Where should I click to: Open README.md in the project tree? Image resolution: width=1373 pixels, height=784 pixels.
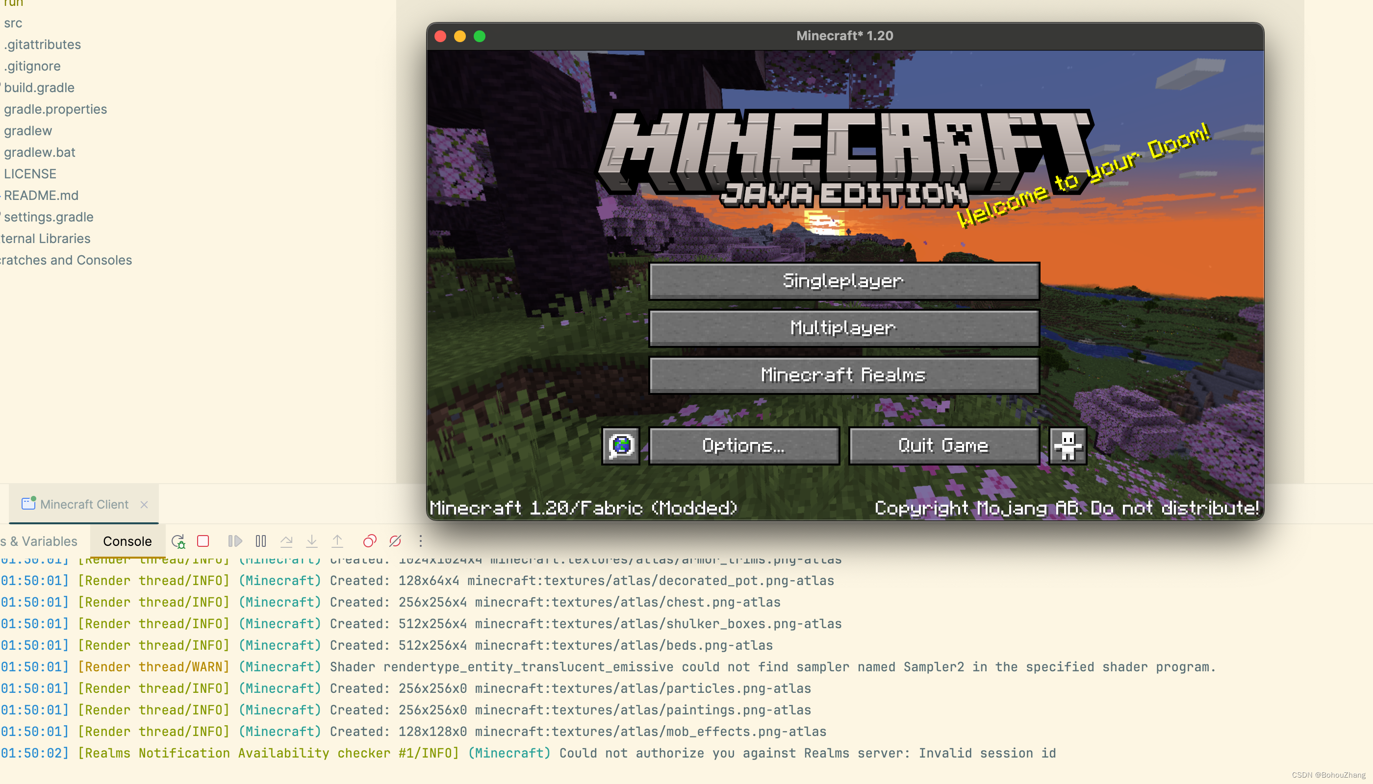point(41,196)
